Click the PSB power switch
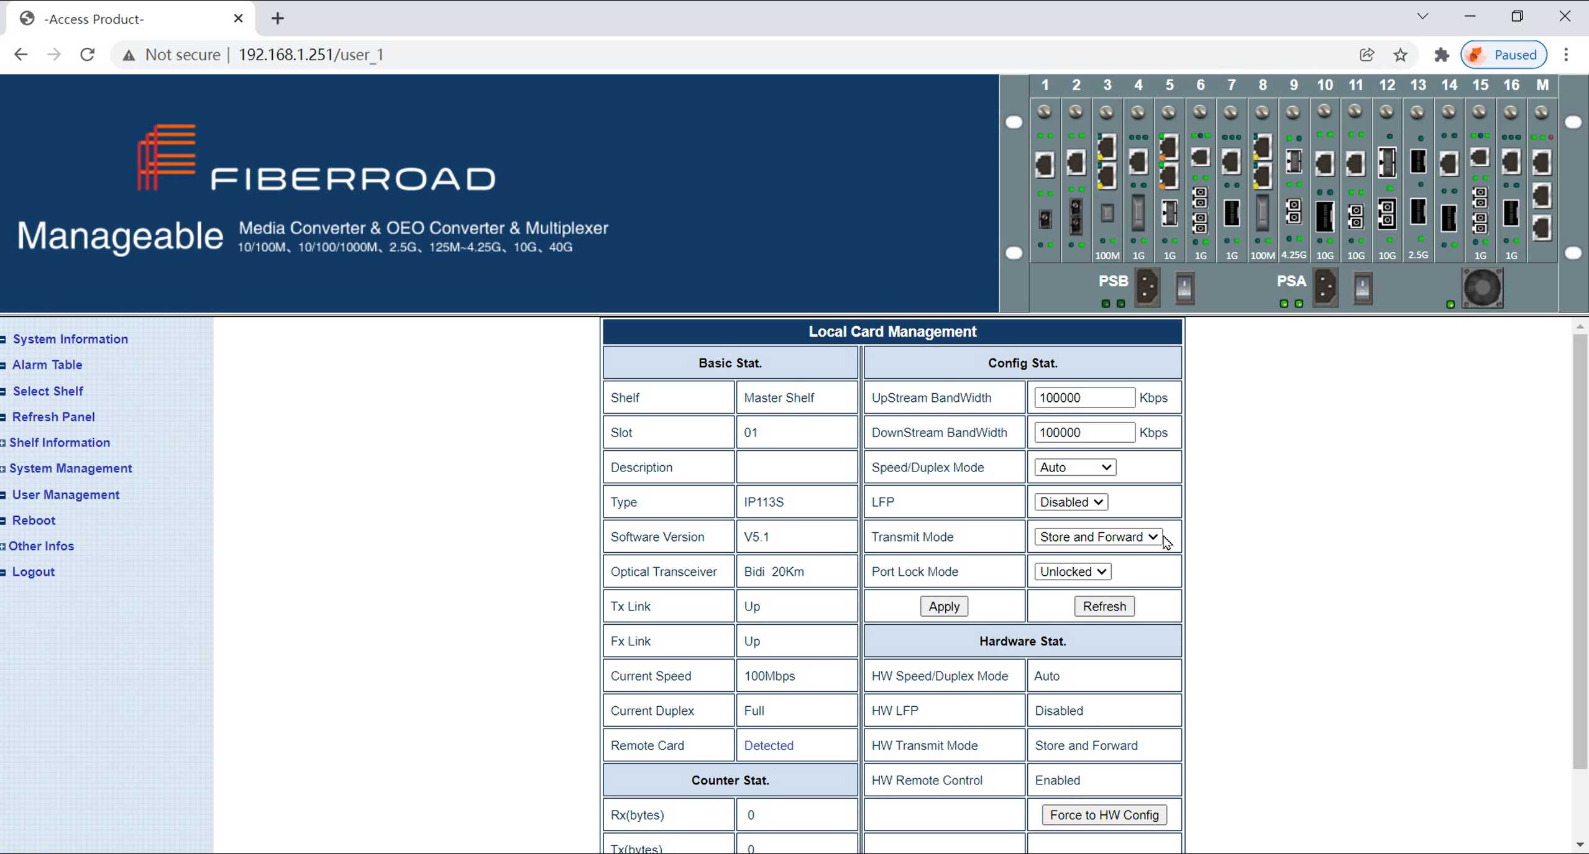 1184,288
